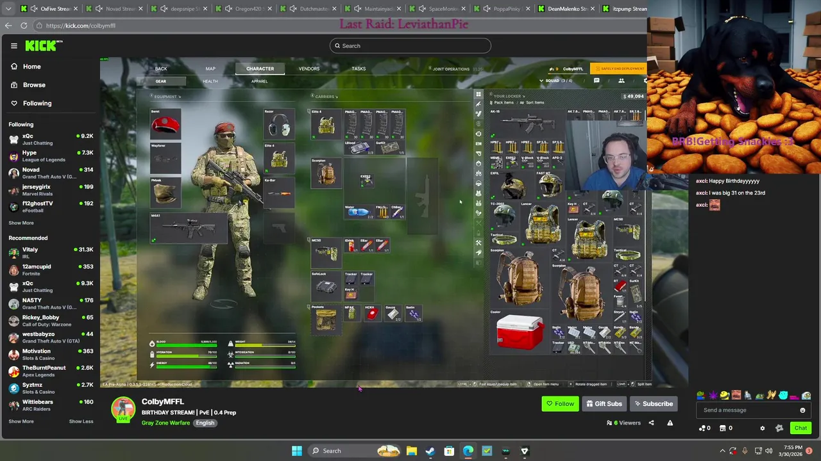Open the chat shop icon
821x461 pixels.
[723, 428]
